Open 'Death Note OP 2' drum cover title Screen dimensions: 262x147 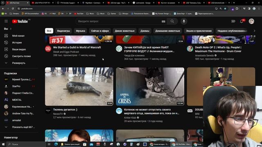(218, 49)
